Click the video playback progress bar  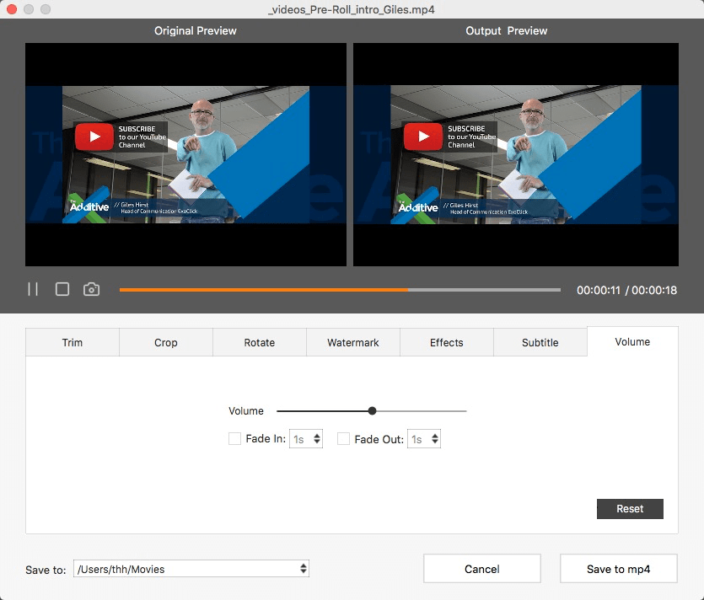(x=340, y=290)
